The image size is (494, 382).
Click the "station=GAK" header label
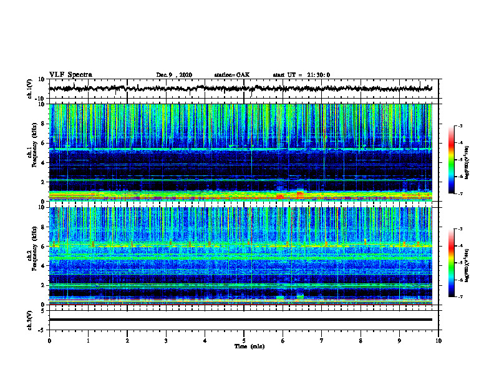click(232, 75)
